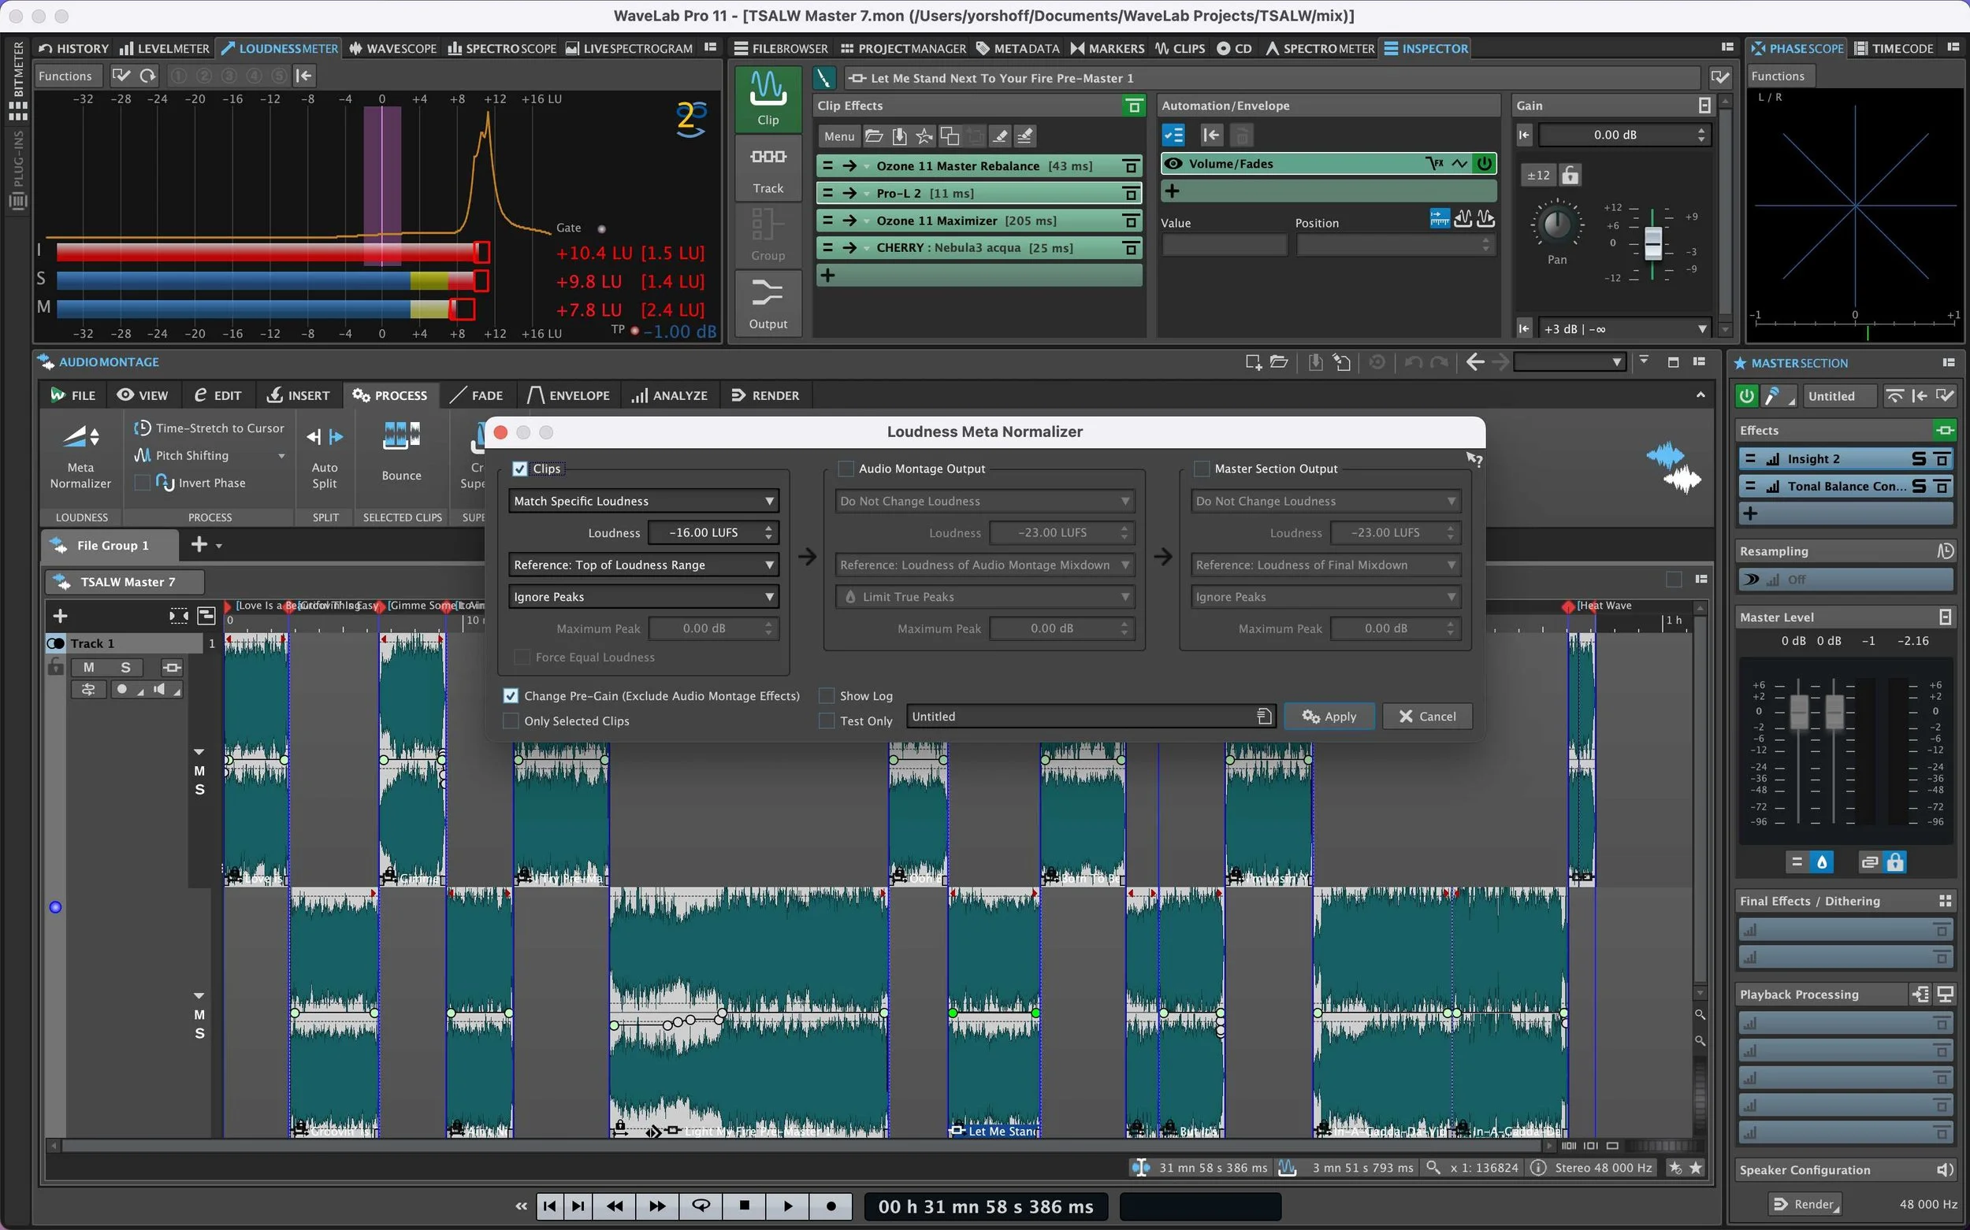Solo the Insight 2 effect
Screen dimensions: 1970x1230
click(1919, 459)
